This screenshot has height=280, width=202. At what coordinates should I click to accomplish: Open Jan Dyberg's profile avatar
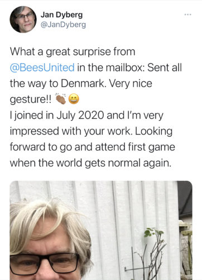click(23, 20)
